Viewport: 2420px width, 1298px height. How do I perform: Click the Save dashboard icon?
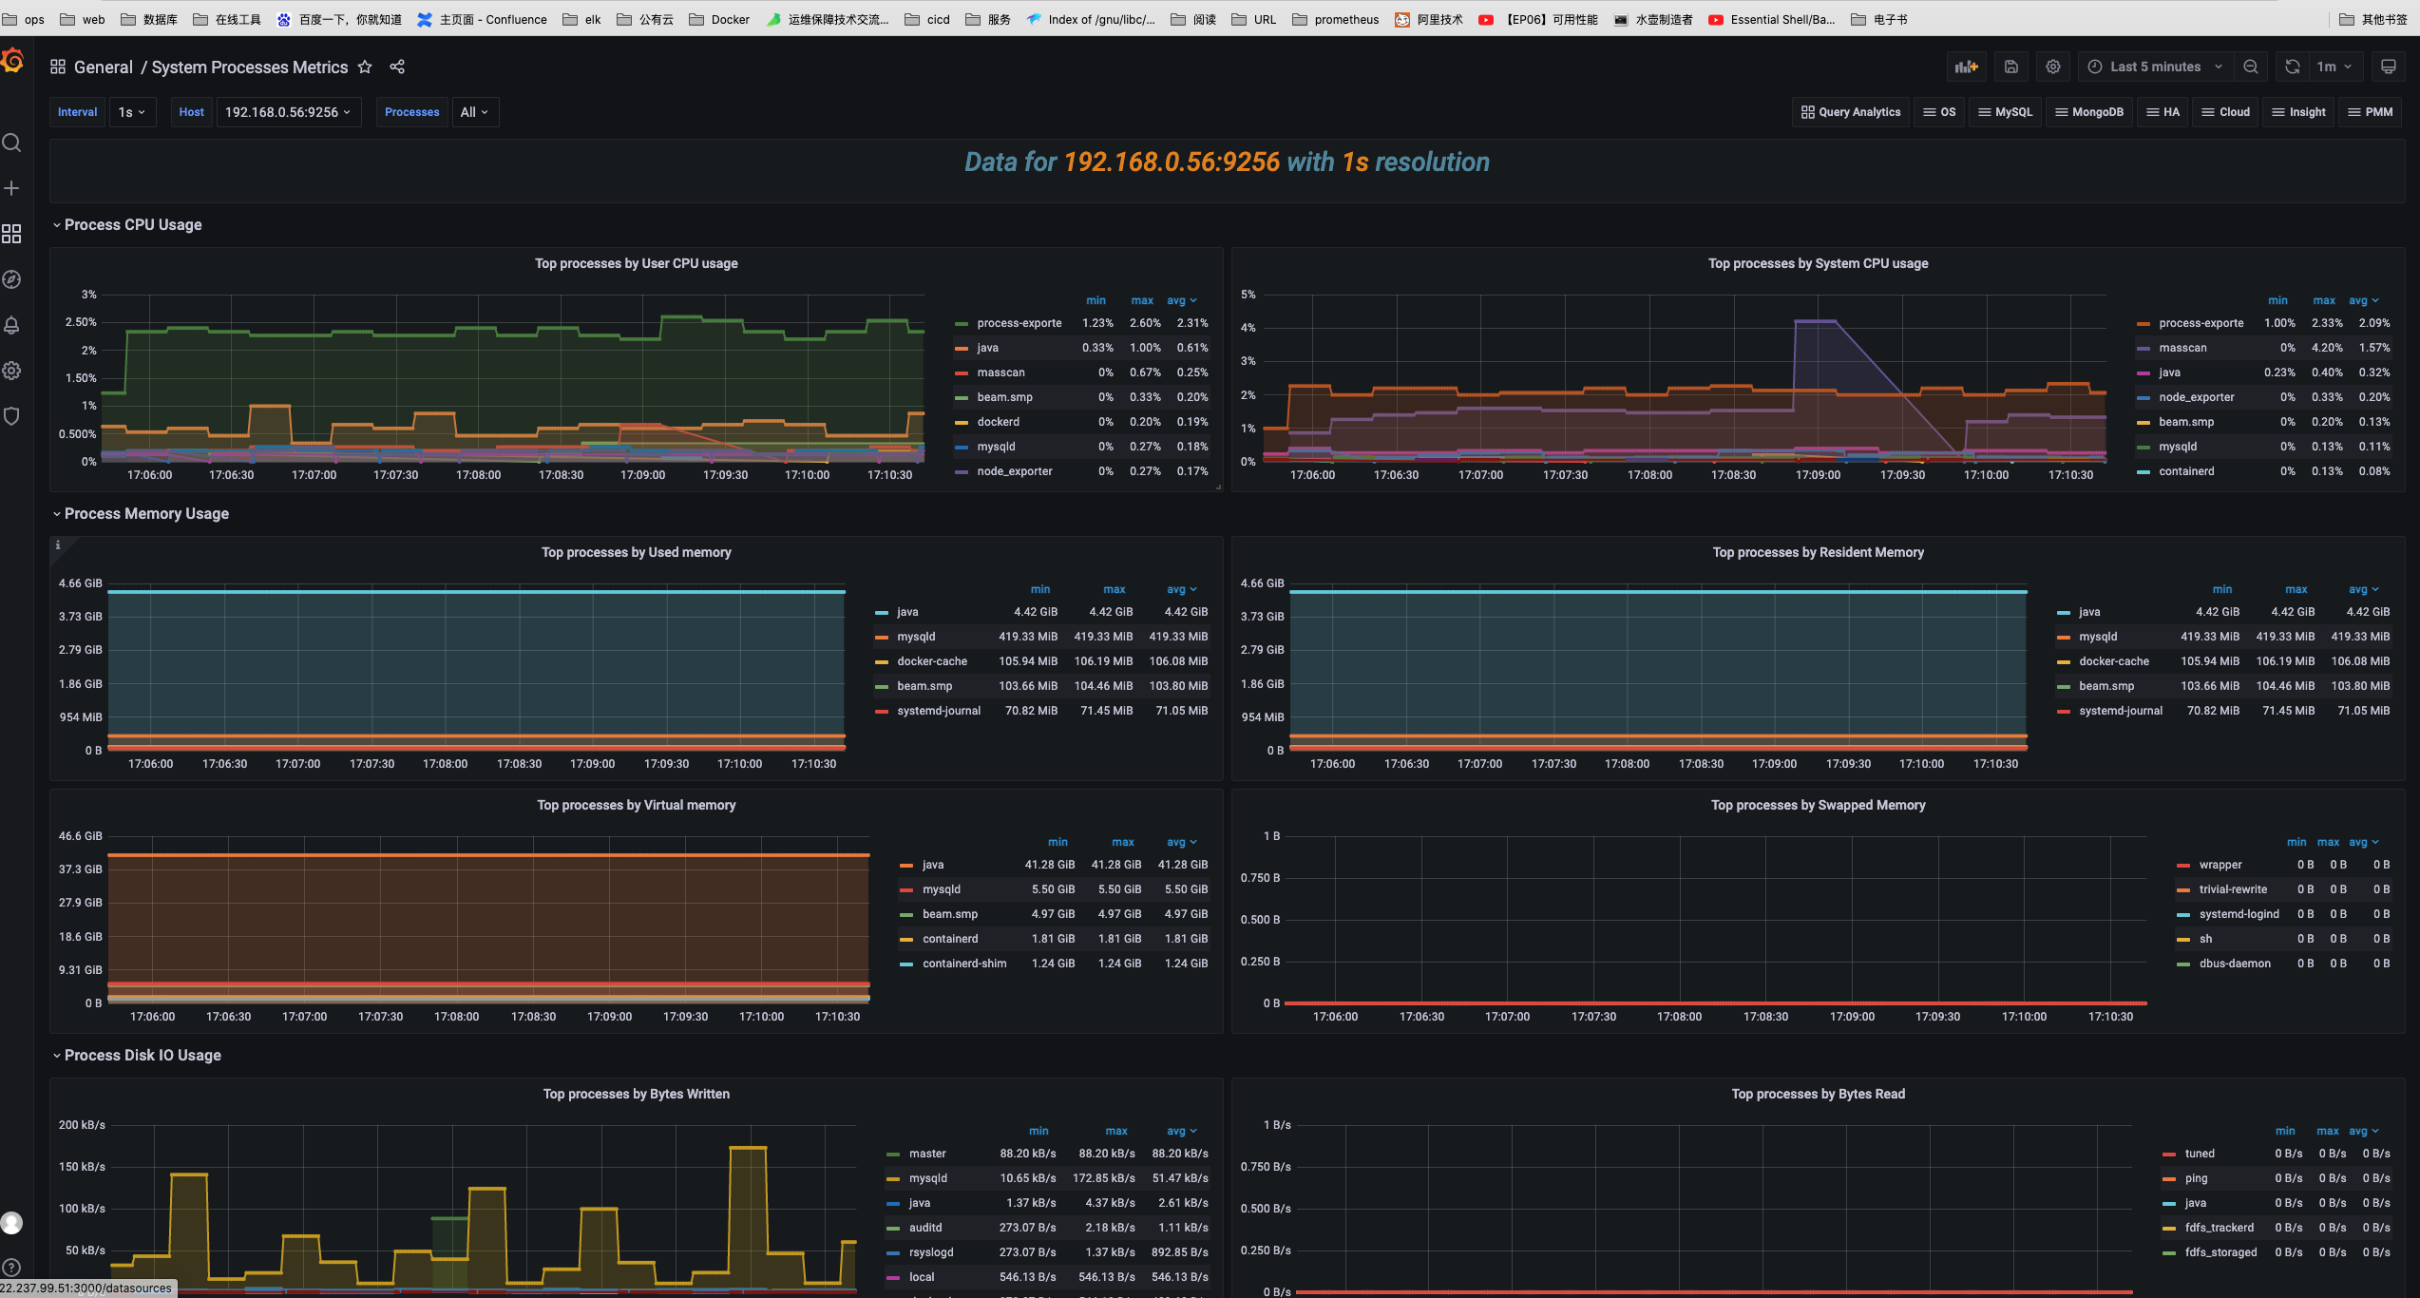pyautogui.click(x=2011, y=67)
